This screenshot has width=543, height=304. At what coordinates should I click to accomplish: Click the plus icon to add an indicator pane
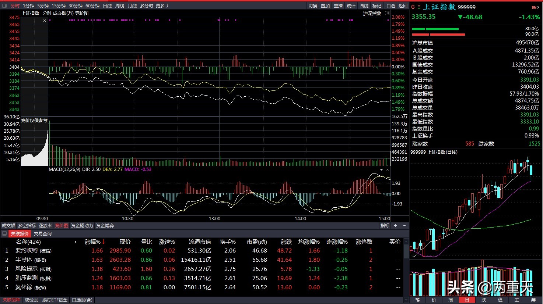pos(396,226)
